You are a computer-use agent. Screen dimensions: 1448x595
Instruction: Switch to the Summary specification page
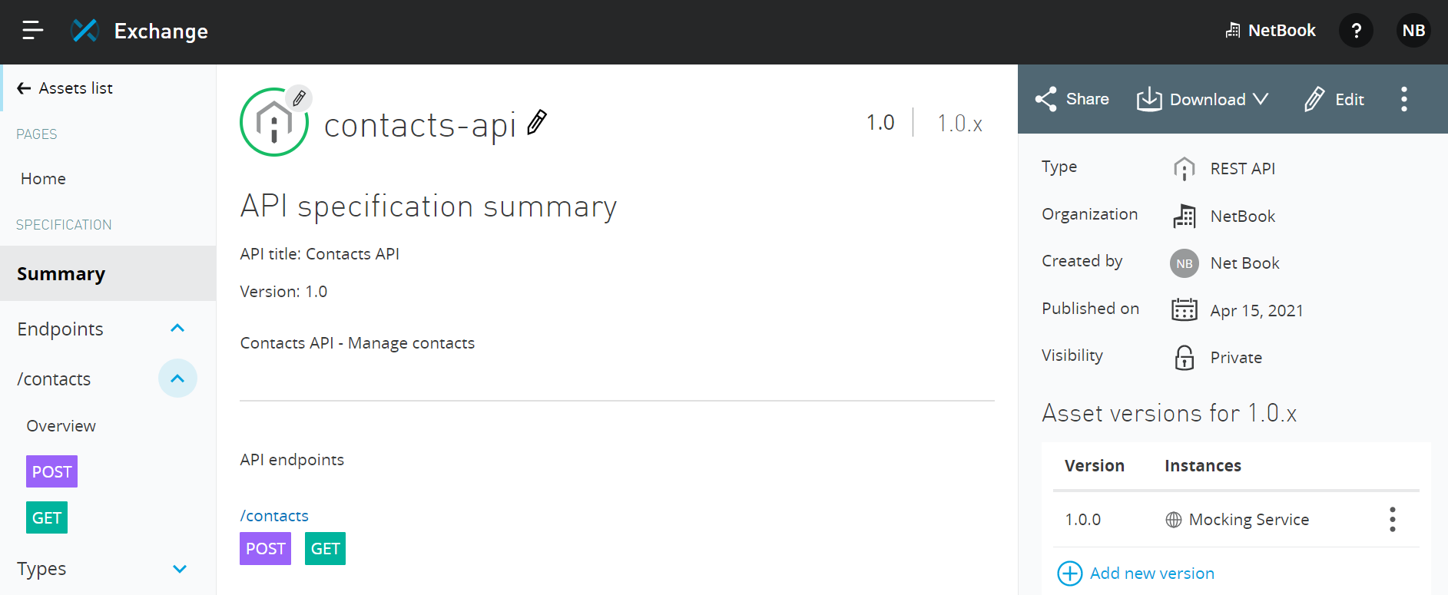pyautogui.click(x=61, y=273)
